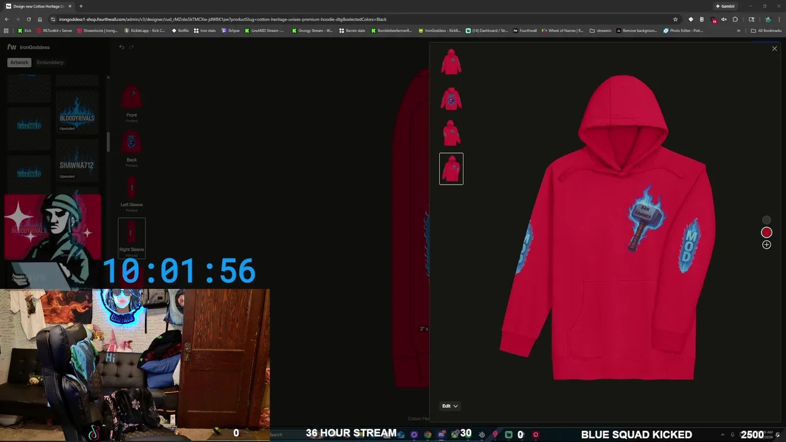Open the Kicklet.app bookmark

[145, 30]
